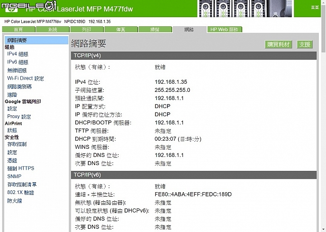Go to the 掃描 tab
The image size is (326, 232).
pos(155,29)
